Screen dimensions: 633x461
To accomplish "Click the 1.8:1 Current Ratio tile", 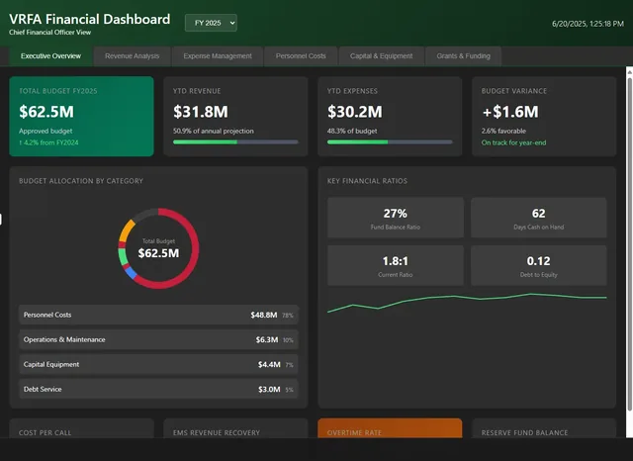I will click(396, 265).
